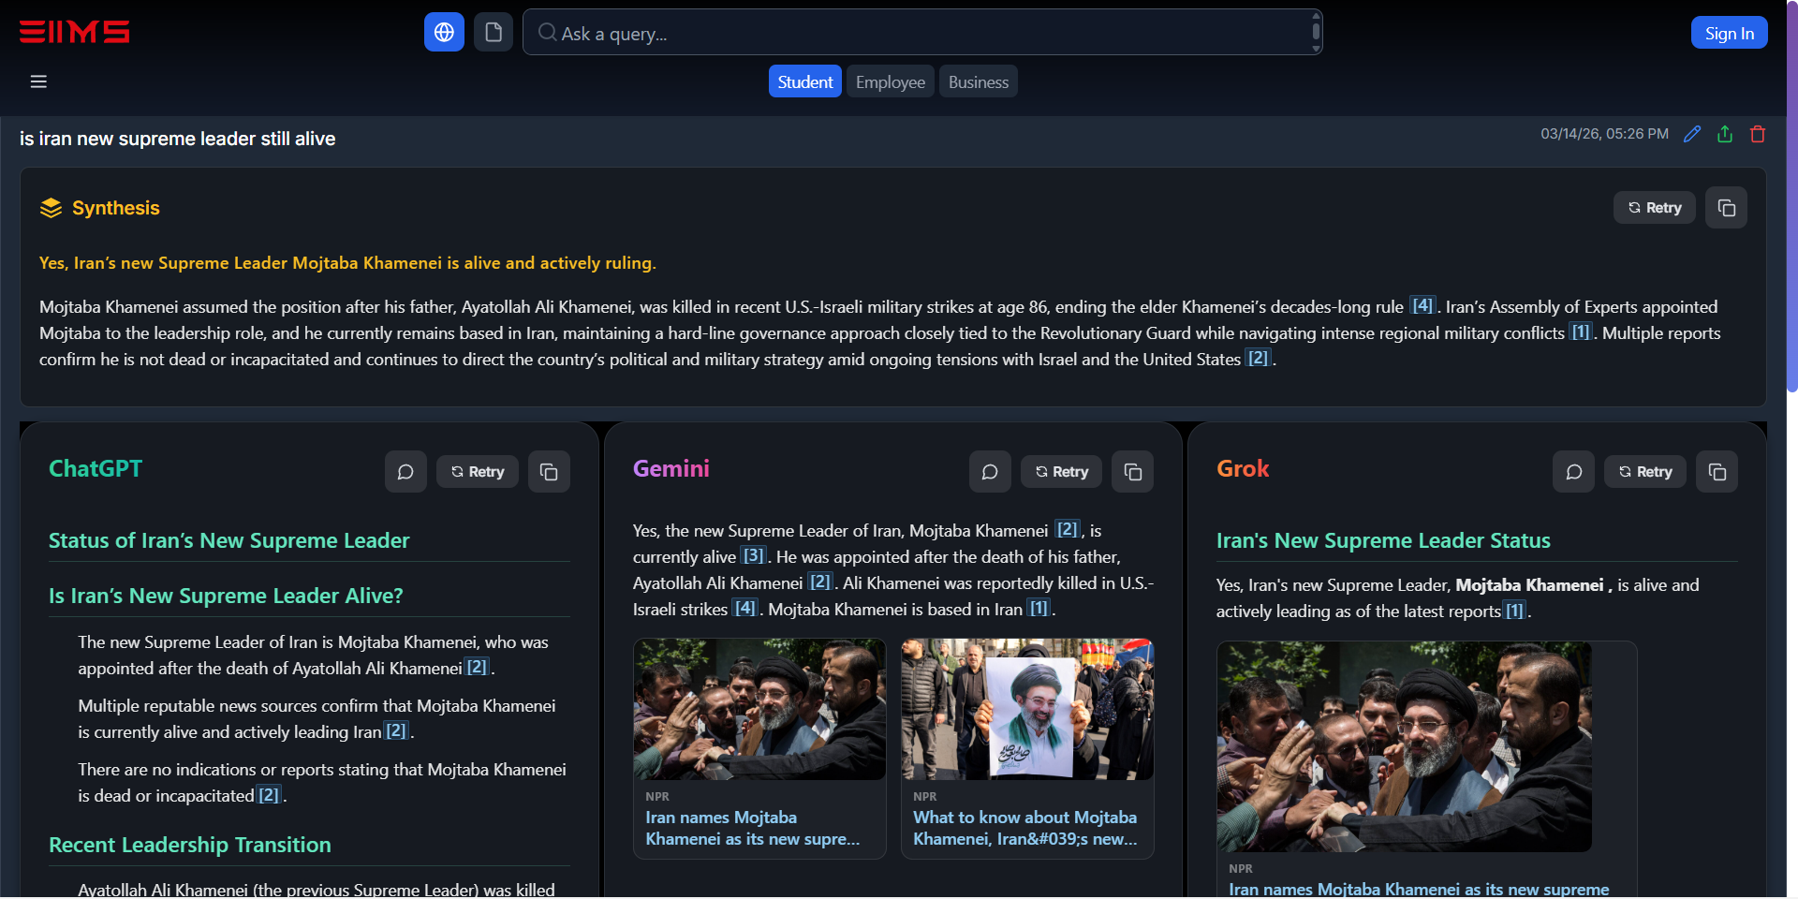Image resolution: width=1798 pixels, height=899 pixels.
Task: Open the hamburger menu
Action: (x=38, y=81)
